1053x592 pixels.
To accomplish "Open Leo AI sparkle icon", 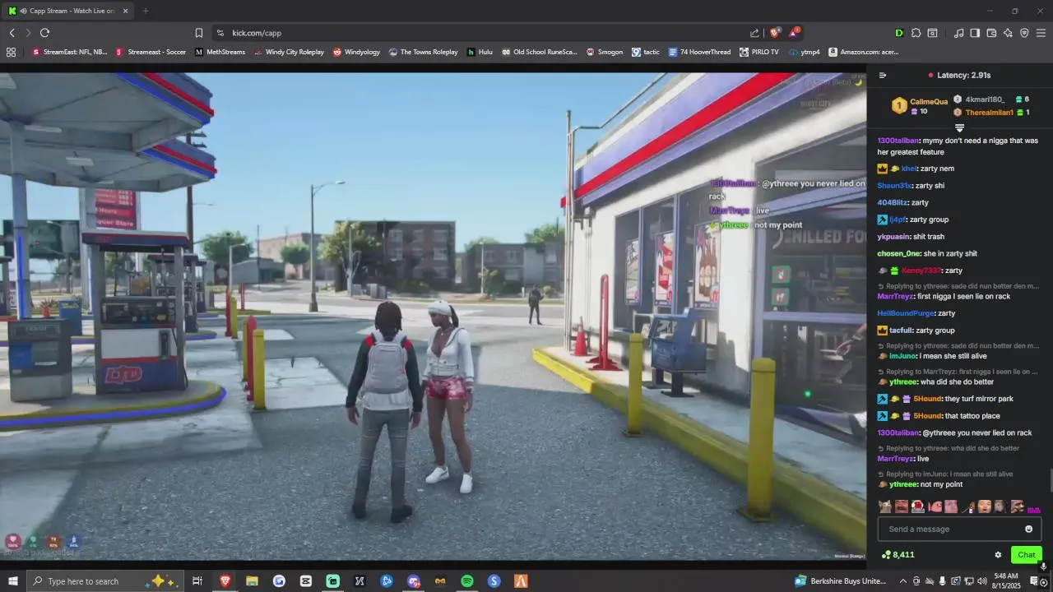I will coord(1008,33).
